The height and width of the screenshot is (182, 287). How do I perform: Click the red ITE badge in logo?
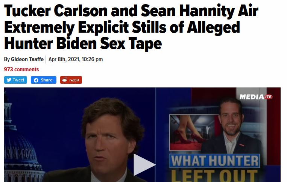(x=269, y=97)
